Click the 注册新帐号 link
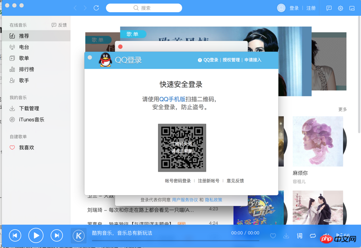The image size is (361, 248). pos(208,181)
